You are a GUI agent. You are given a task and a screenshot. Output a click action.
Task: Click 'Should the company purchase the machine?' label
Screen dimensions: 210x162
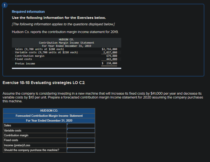click(x=32, y=150)
